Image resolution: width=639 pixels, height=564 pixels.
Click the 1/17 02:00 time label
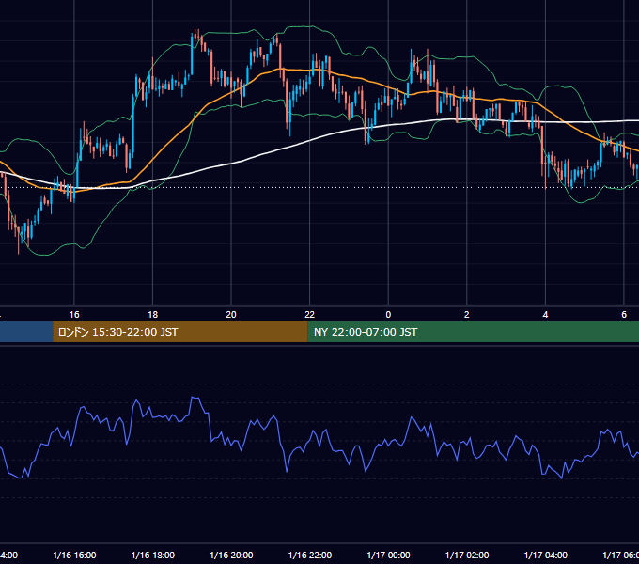click(467, 555)
